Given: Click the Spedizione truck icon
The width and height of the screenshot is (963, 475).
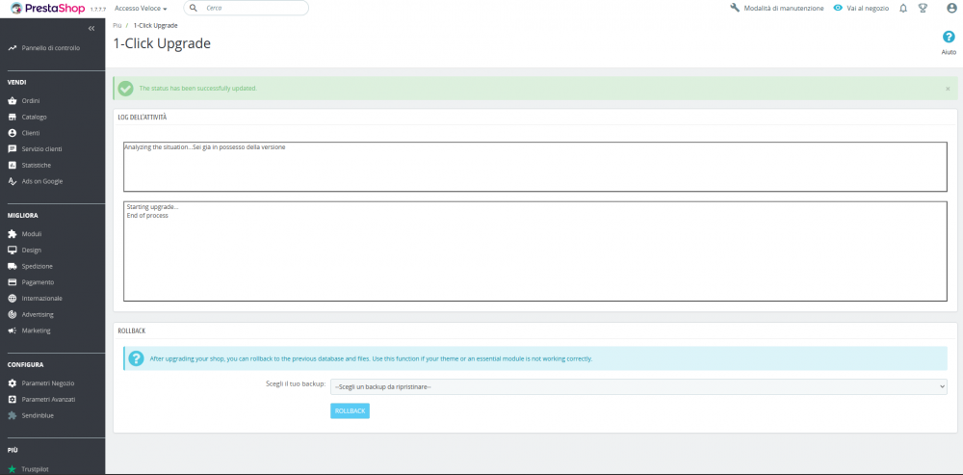Looking at the screenshot, I should pyautogui.click(x=12, y=266).
